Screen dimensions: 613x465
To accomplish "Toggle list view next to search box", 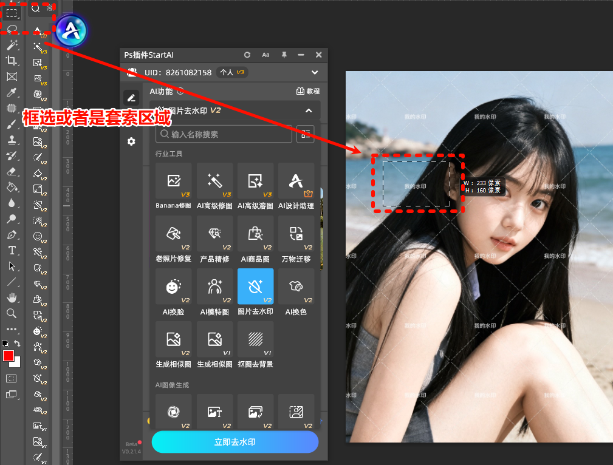I will [x=305, y=134].
